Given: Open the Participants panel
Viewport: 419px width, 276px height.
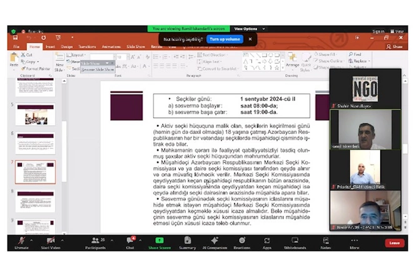Looking at the screenshot, I should tap(96, 243).
